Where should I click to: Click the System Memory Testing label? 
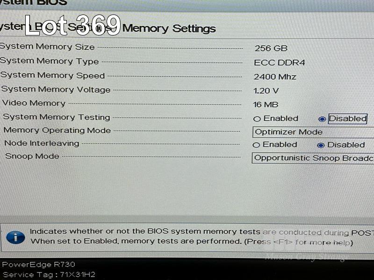pos(57,117)
